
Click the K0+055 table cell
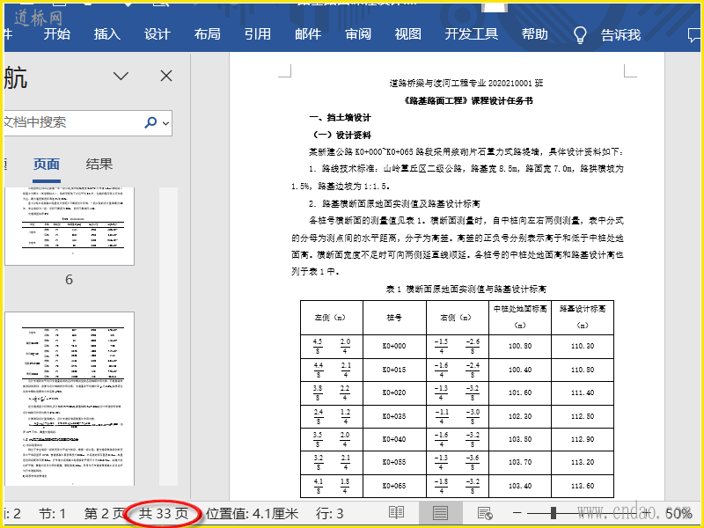click(393, 462)
